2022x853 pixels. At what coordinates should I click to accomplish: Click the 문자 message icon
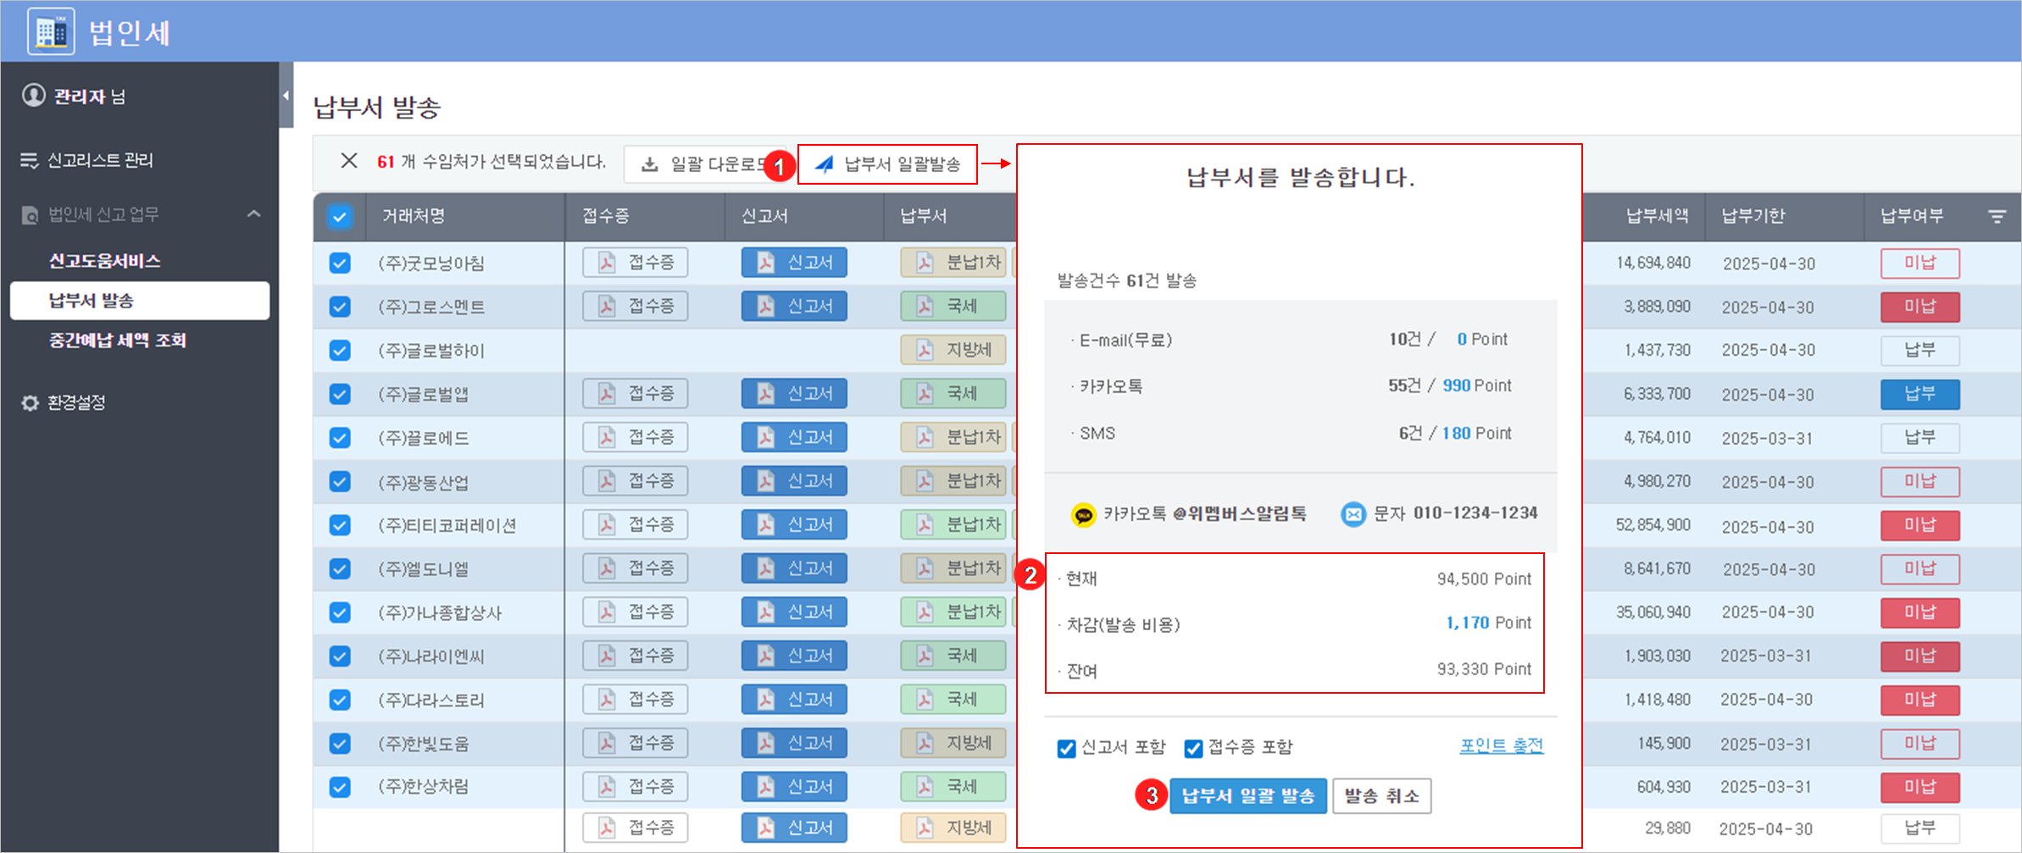click(x=1353, y=514)
